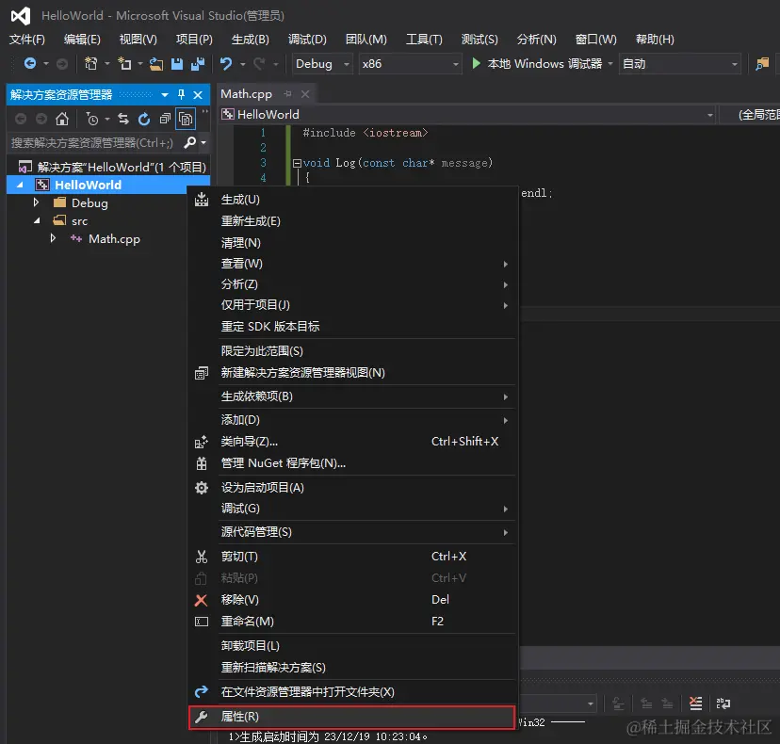Choose 重命名(M) in context menu
This screenshot has width=780, height=744.
click(x=351, y=622)
